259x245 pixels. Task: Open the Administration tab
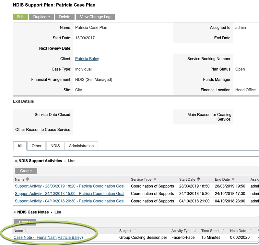(81, 146)
